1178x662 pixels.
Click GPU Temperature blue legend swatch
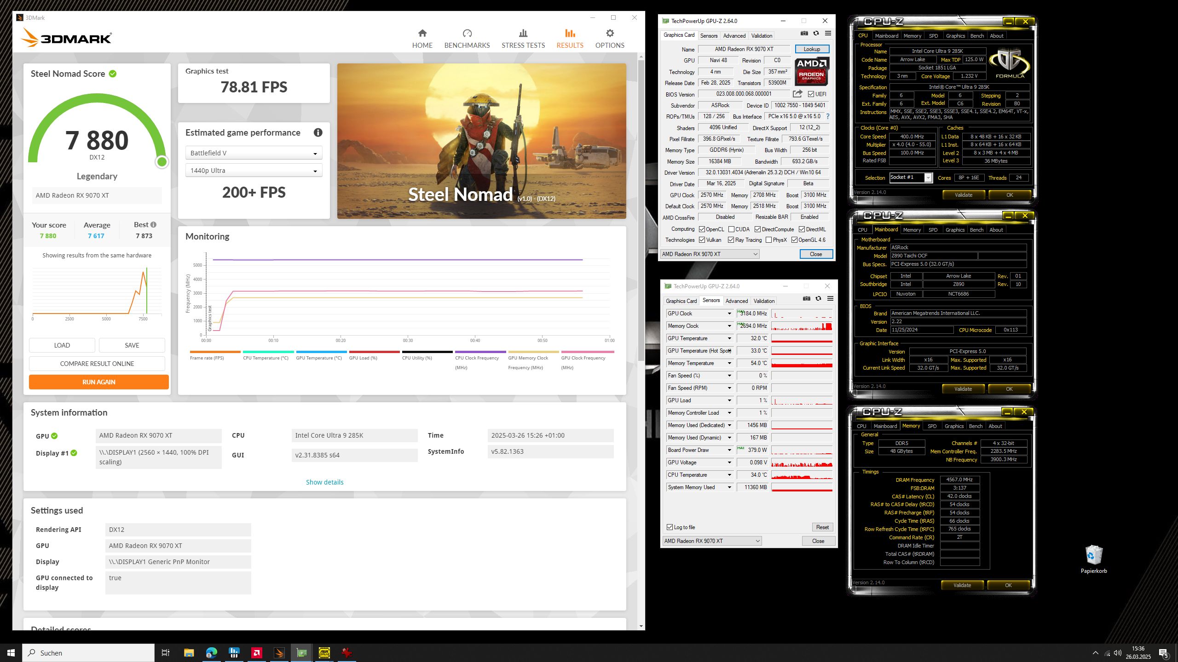coord(321,352)
